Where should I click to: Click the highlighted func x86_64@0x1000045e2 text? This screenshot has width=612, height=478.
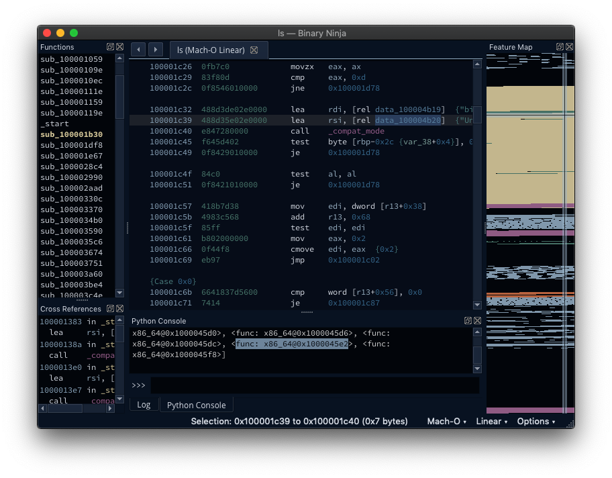pyautogui.click(x=291, y=344)
